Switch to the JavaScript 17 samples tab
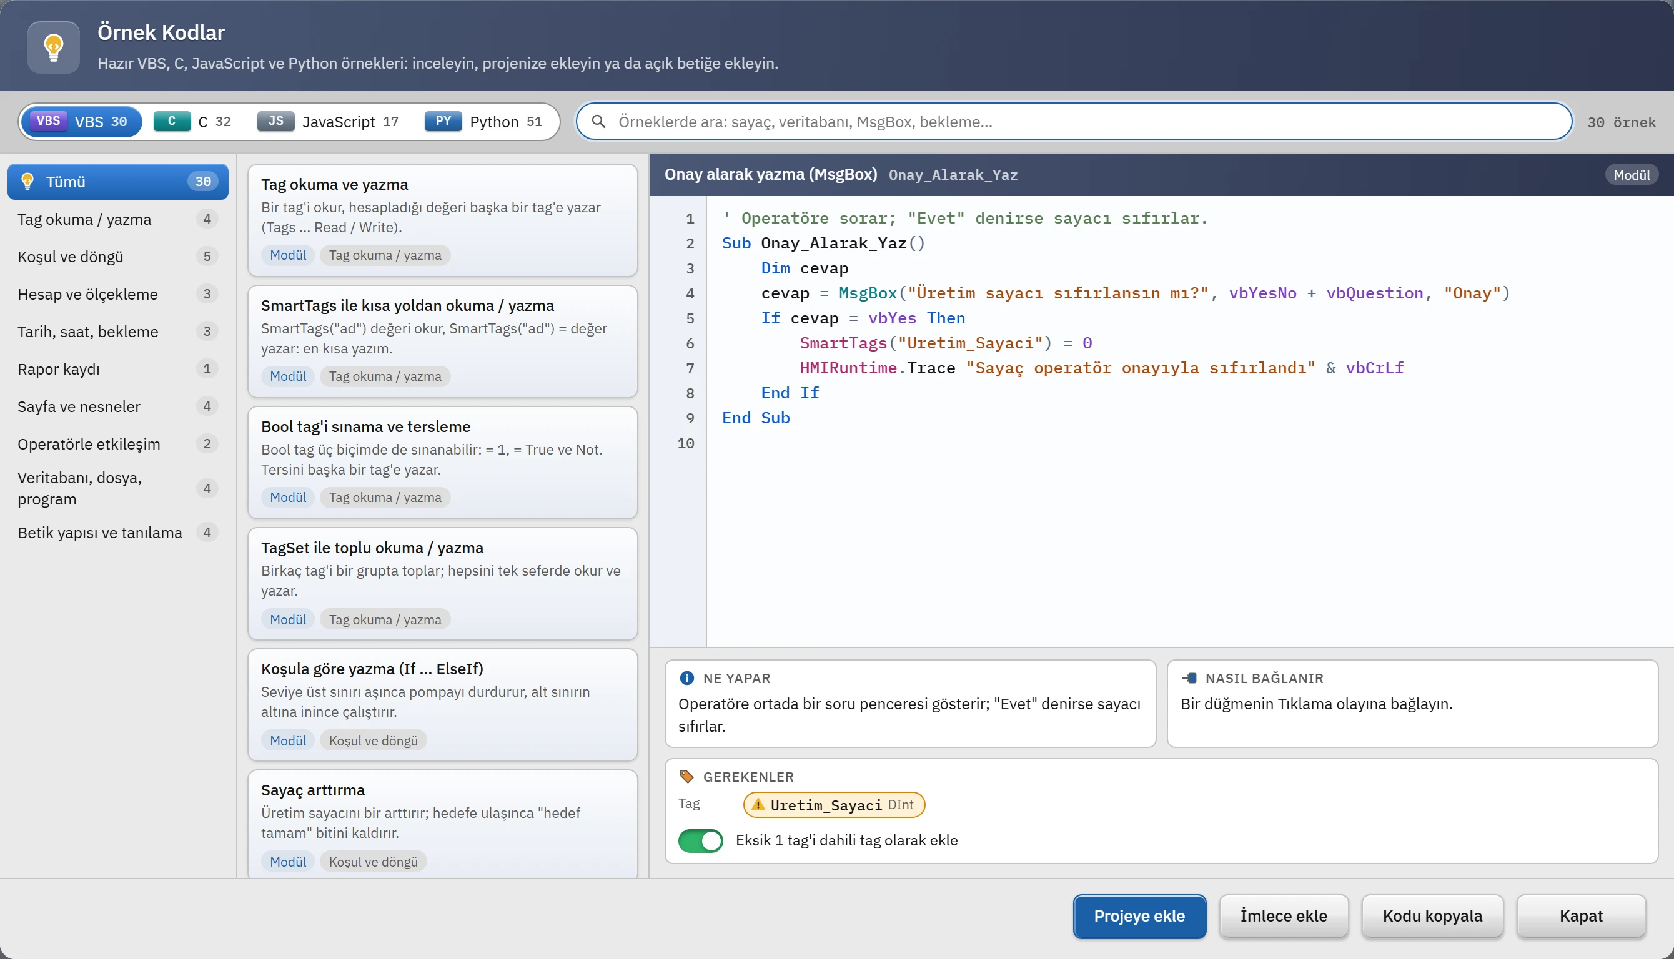 point(328,121)
